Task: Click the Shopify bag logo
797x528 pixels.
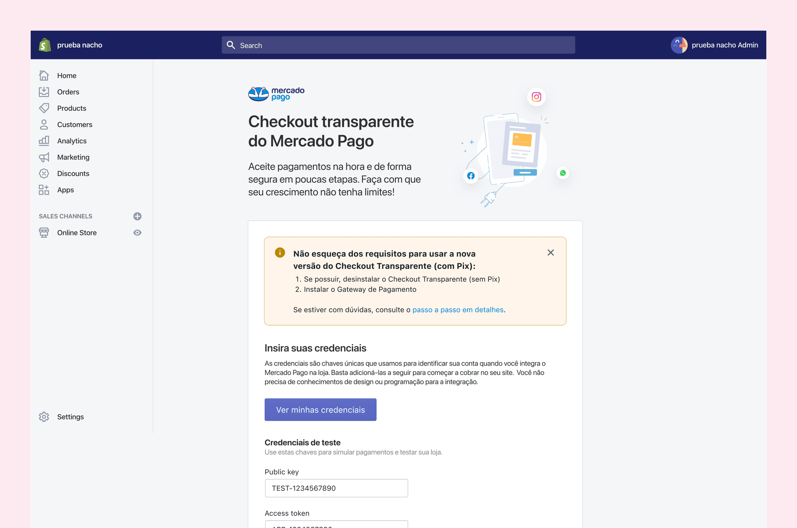Action: point(45,45)
